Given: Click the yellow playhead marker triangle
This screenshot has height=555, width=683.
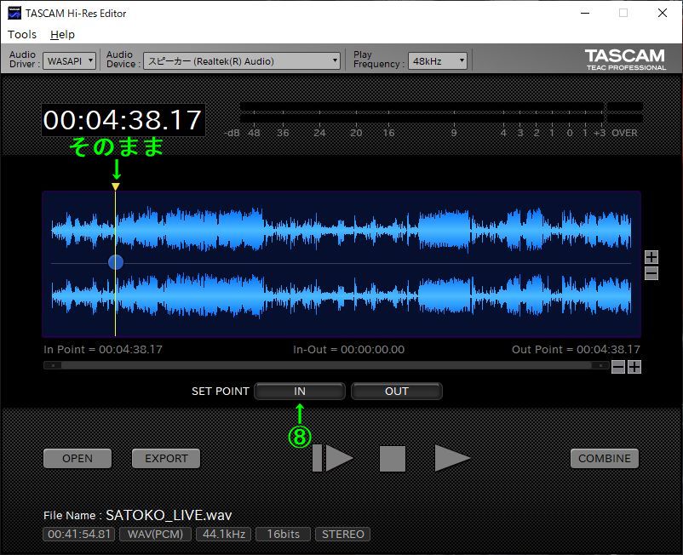Looking at the screenshot, I should pos(116,186).
